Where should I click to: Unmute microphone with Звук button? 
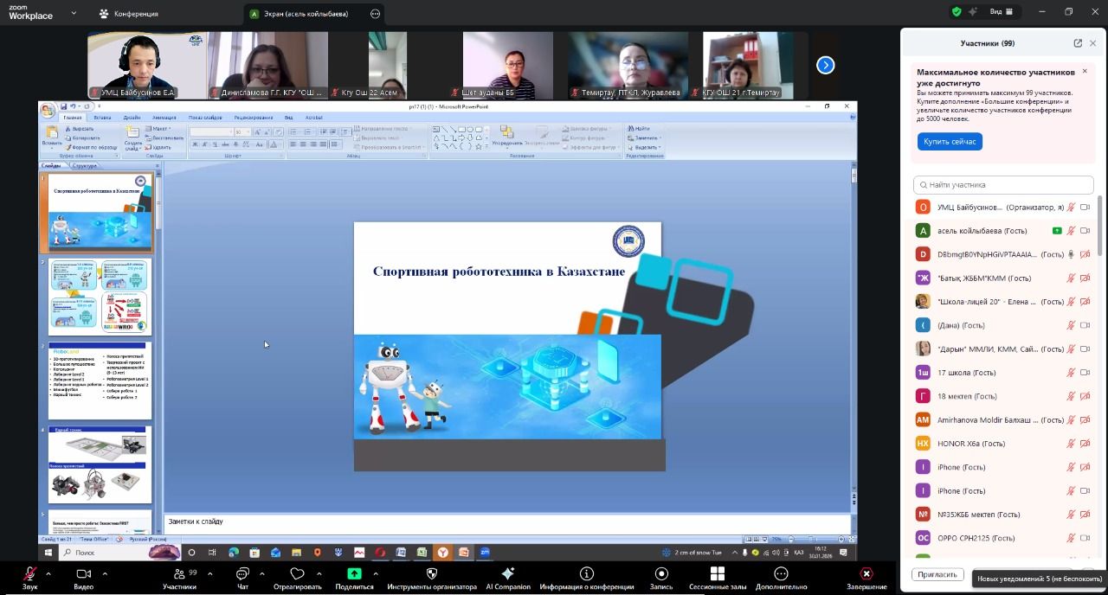pyautogui.click(x=29, y=574)
